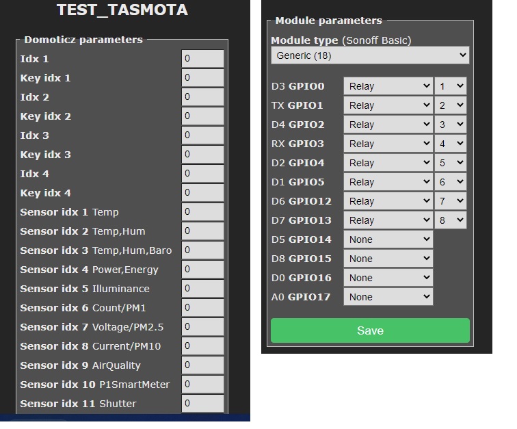Open the D3 GPIO0 relay number dropdown
Viewport: 517px width, 429px height.
451,86
